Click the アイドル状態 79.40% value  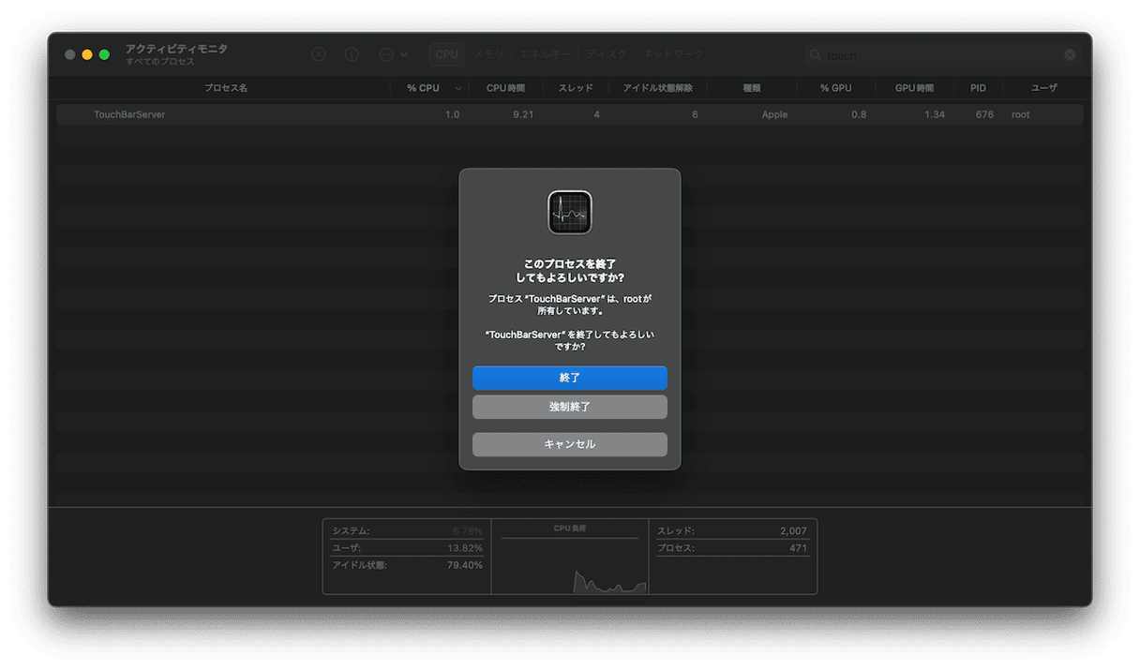click(x=464, y=565)
